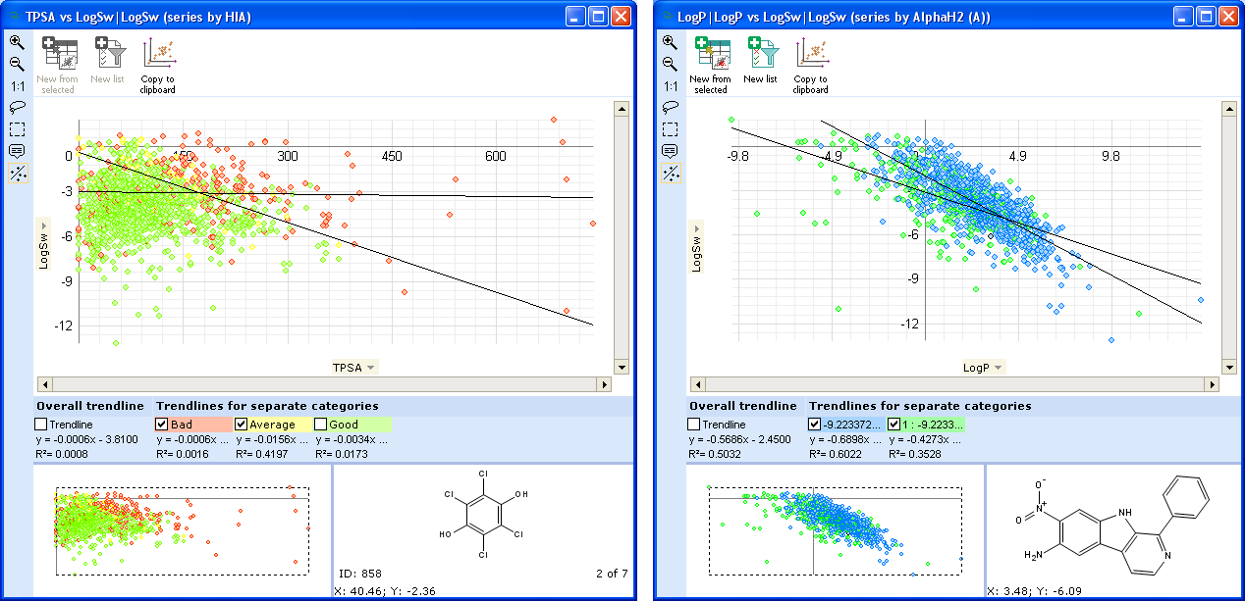The height and width of the screenshot is (601, 1245).
Task: Check the Good category trendline
Action: click(321, 425)
